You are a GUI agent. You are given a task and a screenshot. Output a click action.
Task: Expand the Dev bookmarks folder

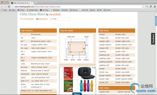point(93,10)
